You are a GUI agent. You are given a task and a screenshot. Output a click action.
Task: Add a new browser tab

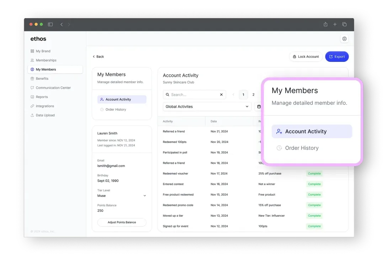coord(335,24)
